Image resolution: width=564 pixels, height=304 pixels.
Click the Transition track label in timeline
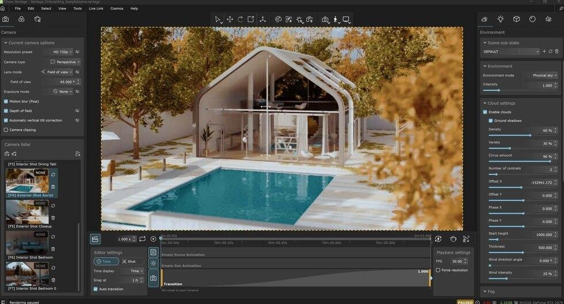(x=173, y=284)
